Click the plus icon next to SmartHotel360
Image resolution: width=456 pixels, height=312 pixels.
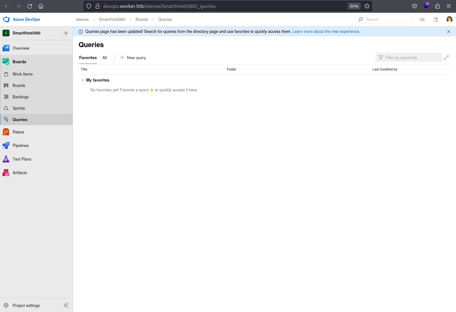pyautogui.click(x=66, y=33)
